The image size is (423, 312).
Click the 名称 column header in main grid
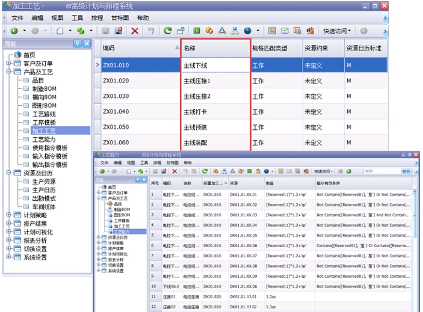point(215,48)
